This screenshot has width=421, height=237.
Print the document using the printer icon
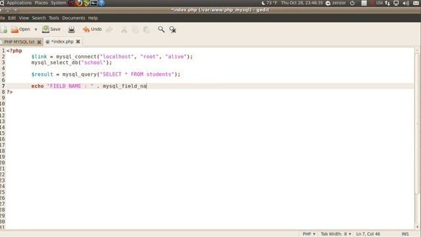pos(72,29)
